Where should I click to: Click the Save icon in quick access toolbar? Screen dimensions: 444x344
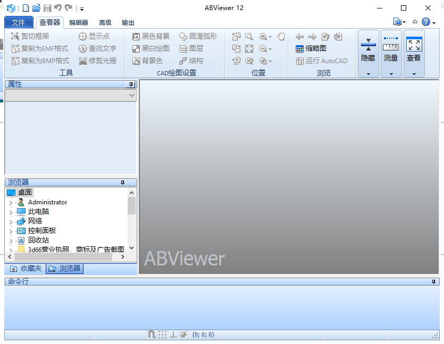pos(47,8)
